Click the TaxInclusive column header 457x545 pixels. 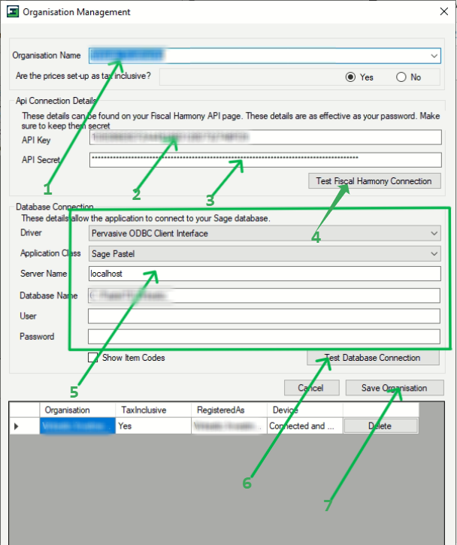(153, 410)
